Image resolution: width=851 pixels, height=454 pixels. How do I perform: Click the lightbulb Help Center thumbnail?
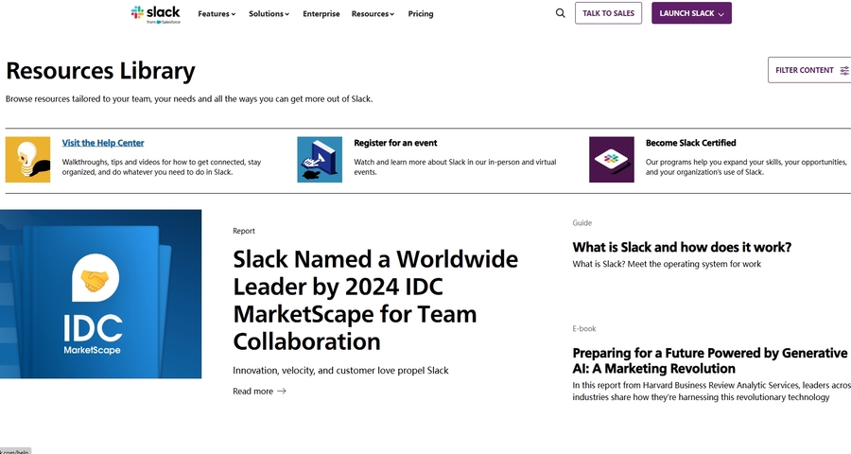click(x=27, y=160)
